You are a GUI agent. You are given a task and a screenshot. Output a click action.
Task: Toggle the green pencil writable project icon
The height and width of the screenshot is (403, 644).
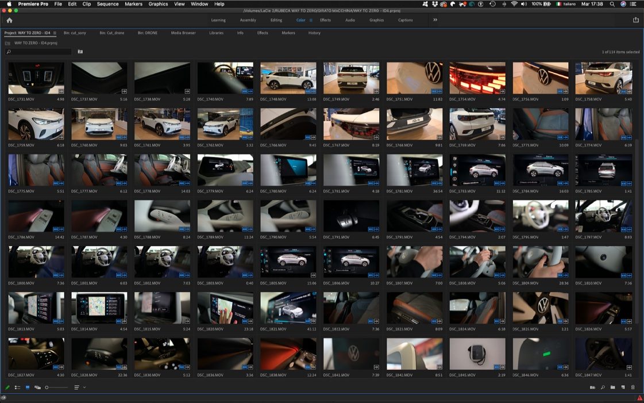coord(7,387)
